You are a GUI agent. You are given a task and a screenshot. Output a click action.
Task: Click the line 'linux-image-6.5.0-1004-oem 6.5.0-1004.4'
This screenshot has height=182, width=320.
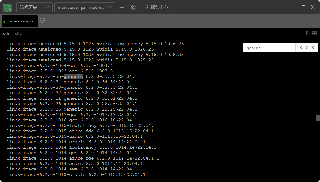click(60, 65)
